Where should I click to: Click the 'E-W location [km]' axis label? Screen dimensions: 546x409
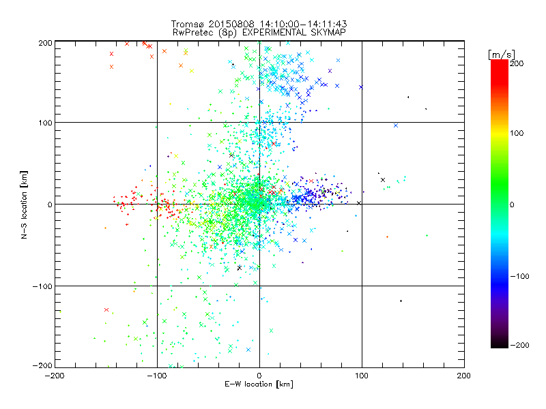click(259, 384)
